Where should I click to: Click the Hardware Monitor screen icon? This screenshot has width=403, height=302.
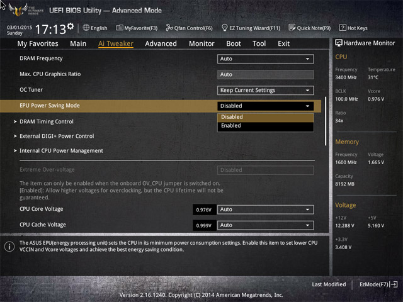339,43
